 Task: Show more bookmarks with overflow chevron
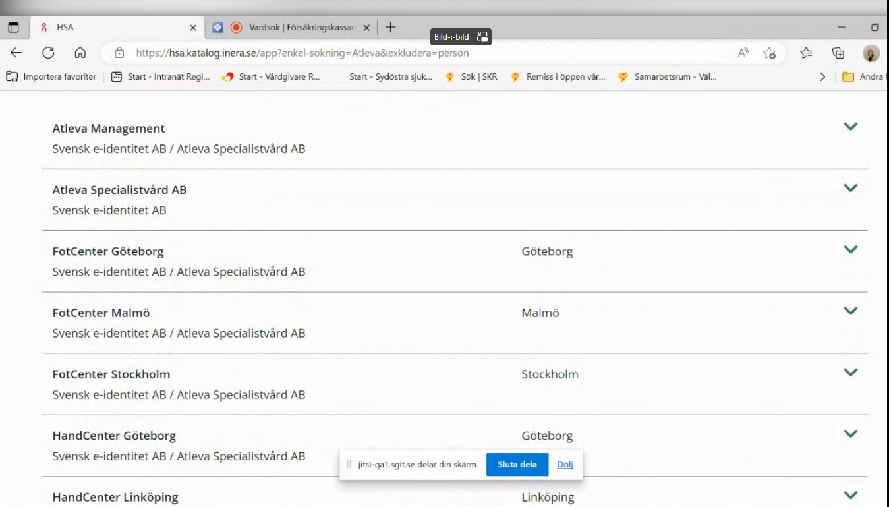coord(822,76)
